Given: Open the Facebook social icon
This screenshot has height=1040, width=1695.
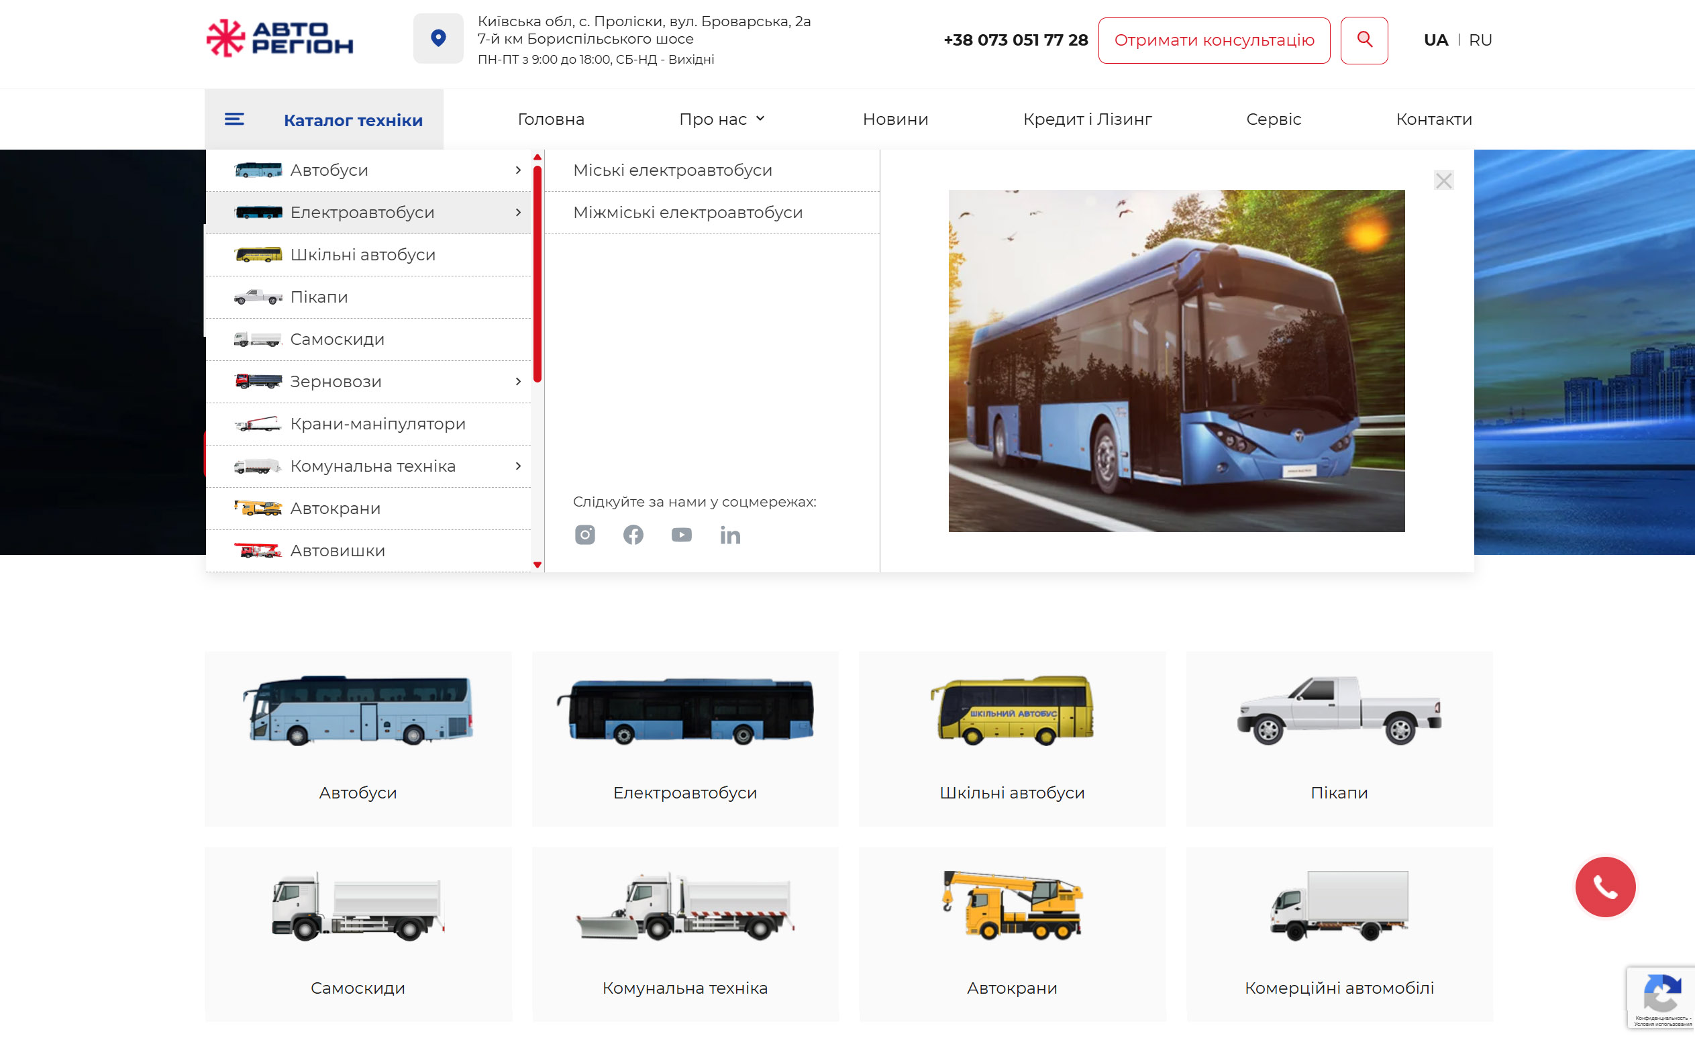Looking at the screenshot, I should pyautogui.click(x=633, y=535).
